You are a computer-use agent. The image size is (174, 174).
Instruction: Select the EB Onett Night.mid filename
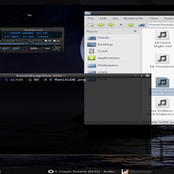[x=163, y=44]
